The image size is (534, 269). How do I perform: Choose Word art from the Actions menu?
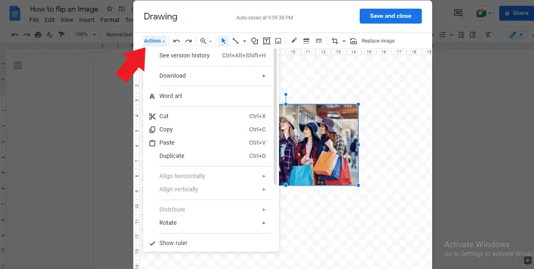[x=171, y=96]
